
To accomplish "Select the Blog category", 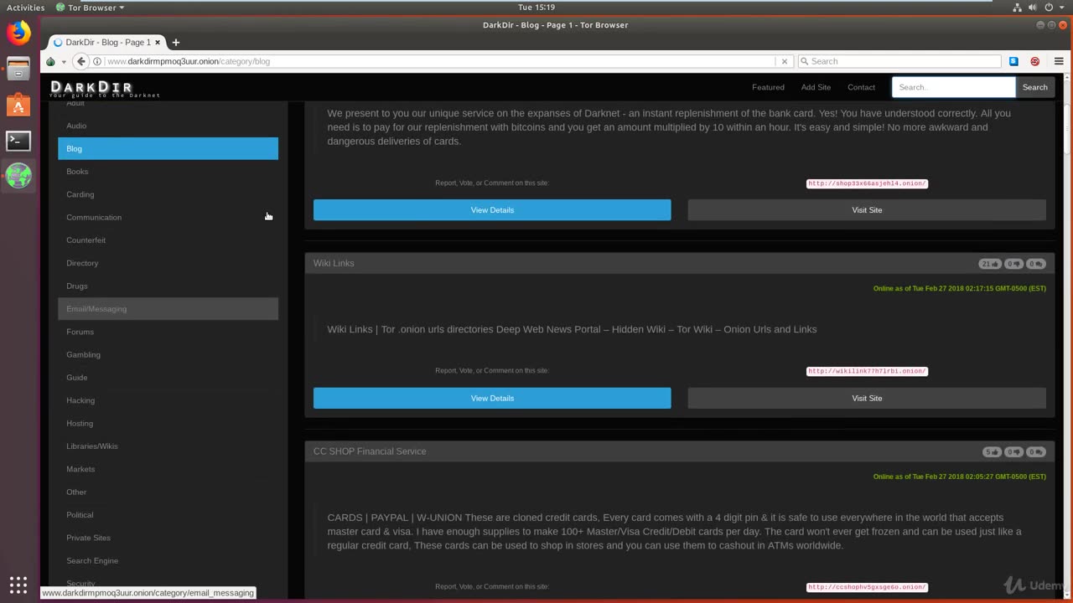I will [x=168, y=148].
